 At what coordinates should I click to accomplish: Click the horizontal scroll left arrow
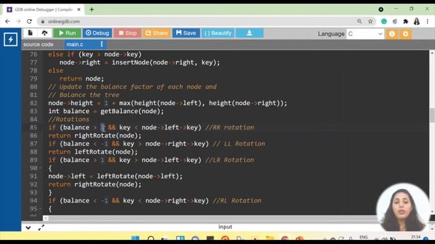tap(46, 218)
